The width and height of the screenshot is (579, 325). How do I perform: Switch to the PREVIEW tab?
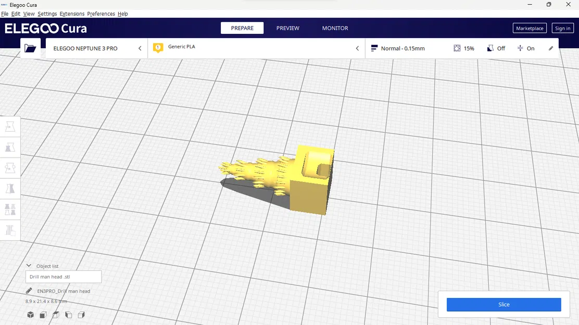click(x=287, y=28)
